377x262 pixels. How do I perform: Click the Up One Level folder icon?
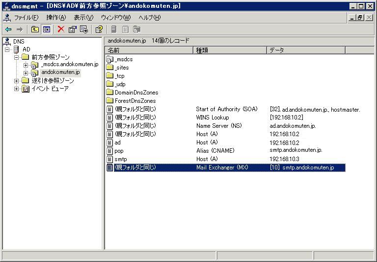(35, 29)
